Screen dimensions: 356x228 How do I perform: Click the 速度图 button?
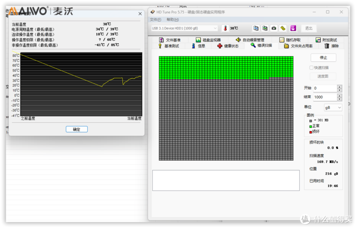[x=323, y=76]
